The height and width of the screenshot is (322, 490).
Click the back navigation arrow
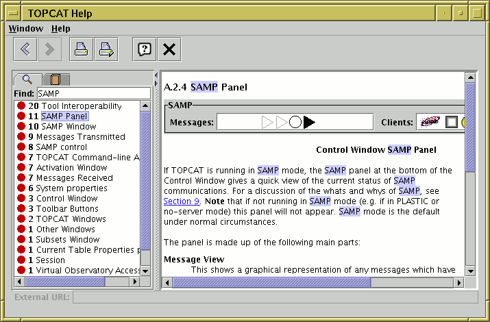pyautogui.click(x=25, y=49)
